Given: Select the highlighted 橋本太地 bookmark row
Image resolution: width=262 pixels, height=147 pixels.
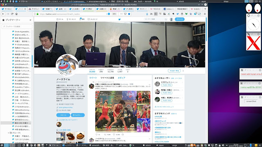Looking at the screenshot, I should [x=16, y=123].
